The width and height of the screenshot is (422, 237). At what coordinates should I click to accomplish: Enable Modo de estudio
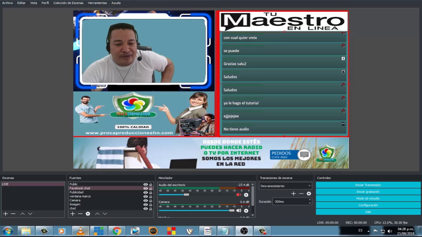tap(368, 198)
